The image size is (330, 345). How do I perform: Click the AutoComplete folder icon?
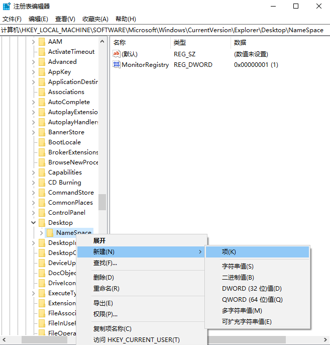(42, 102)
